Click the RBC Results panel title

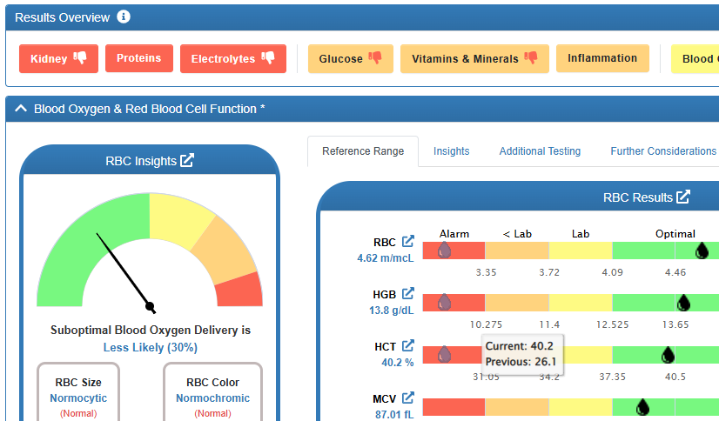click(x=637, y=197)
